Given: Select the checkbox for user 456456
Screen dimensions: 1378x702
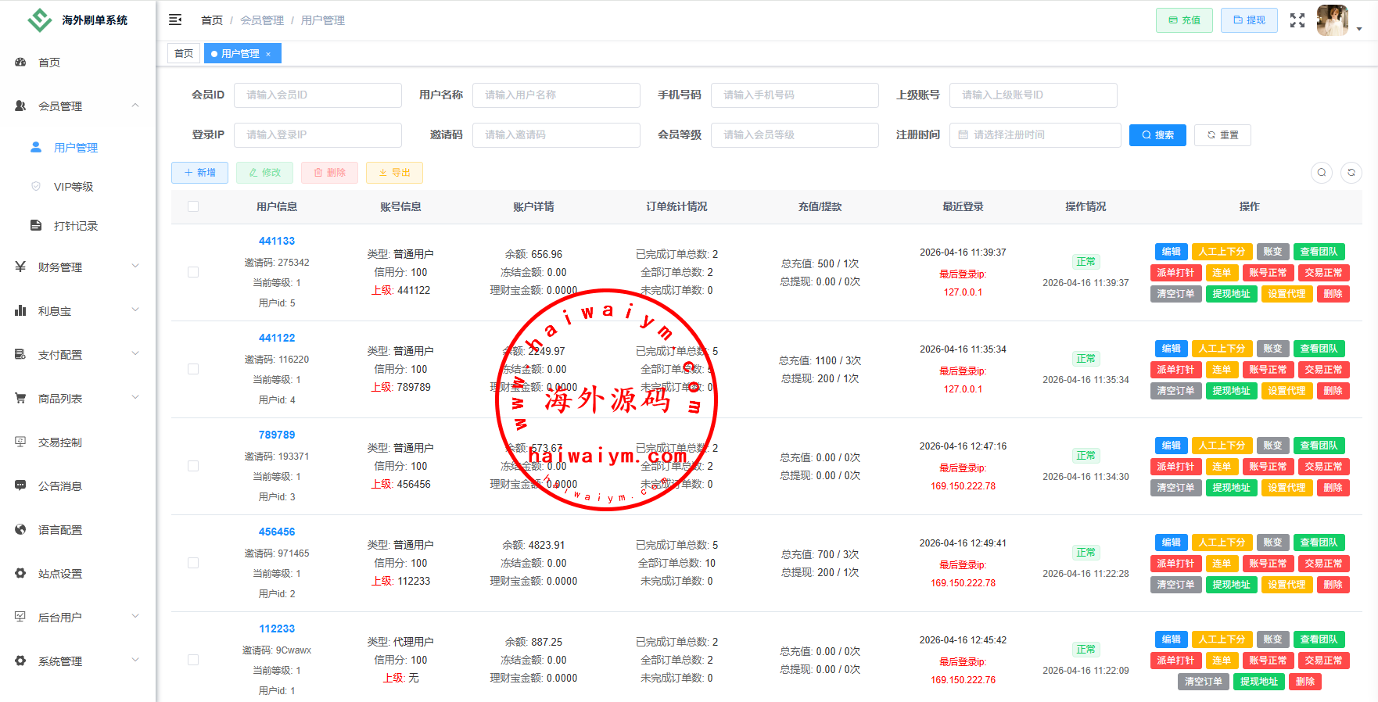Looking at the screenshot, I should coord(193,563).
